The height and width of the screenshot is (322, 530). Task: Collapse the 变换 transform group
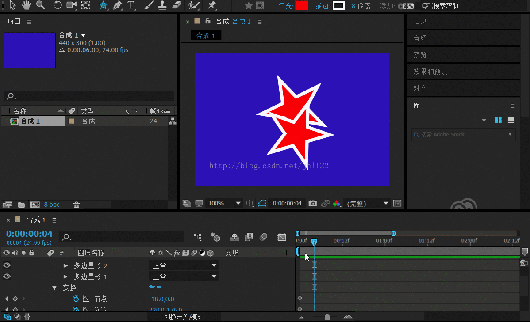click(54, 288)
